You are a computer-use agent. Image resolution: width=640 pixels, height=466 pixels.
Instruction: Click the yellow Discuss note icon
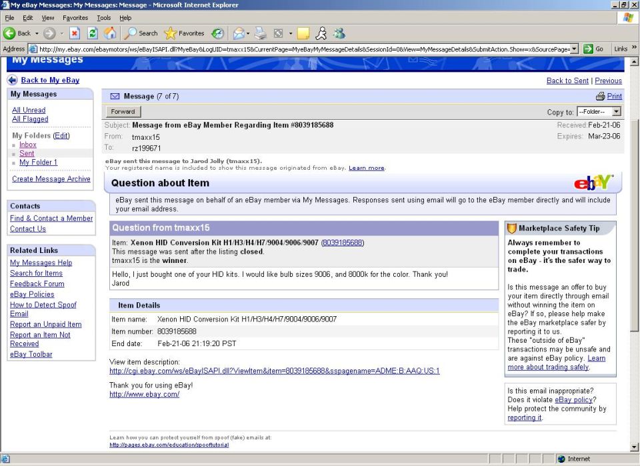tap(303, 33)
